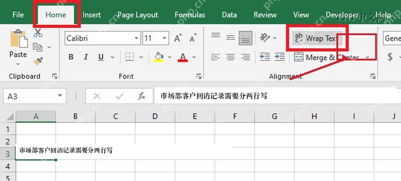Open the Copy options arrow
The height and width of the screenshot is (181, 401).
(49, 47)
